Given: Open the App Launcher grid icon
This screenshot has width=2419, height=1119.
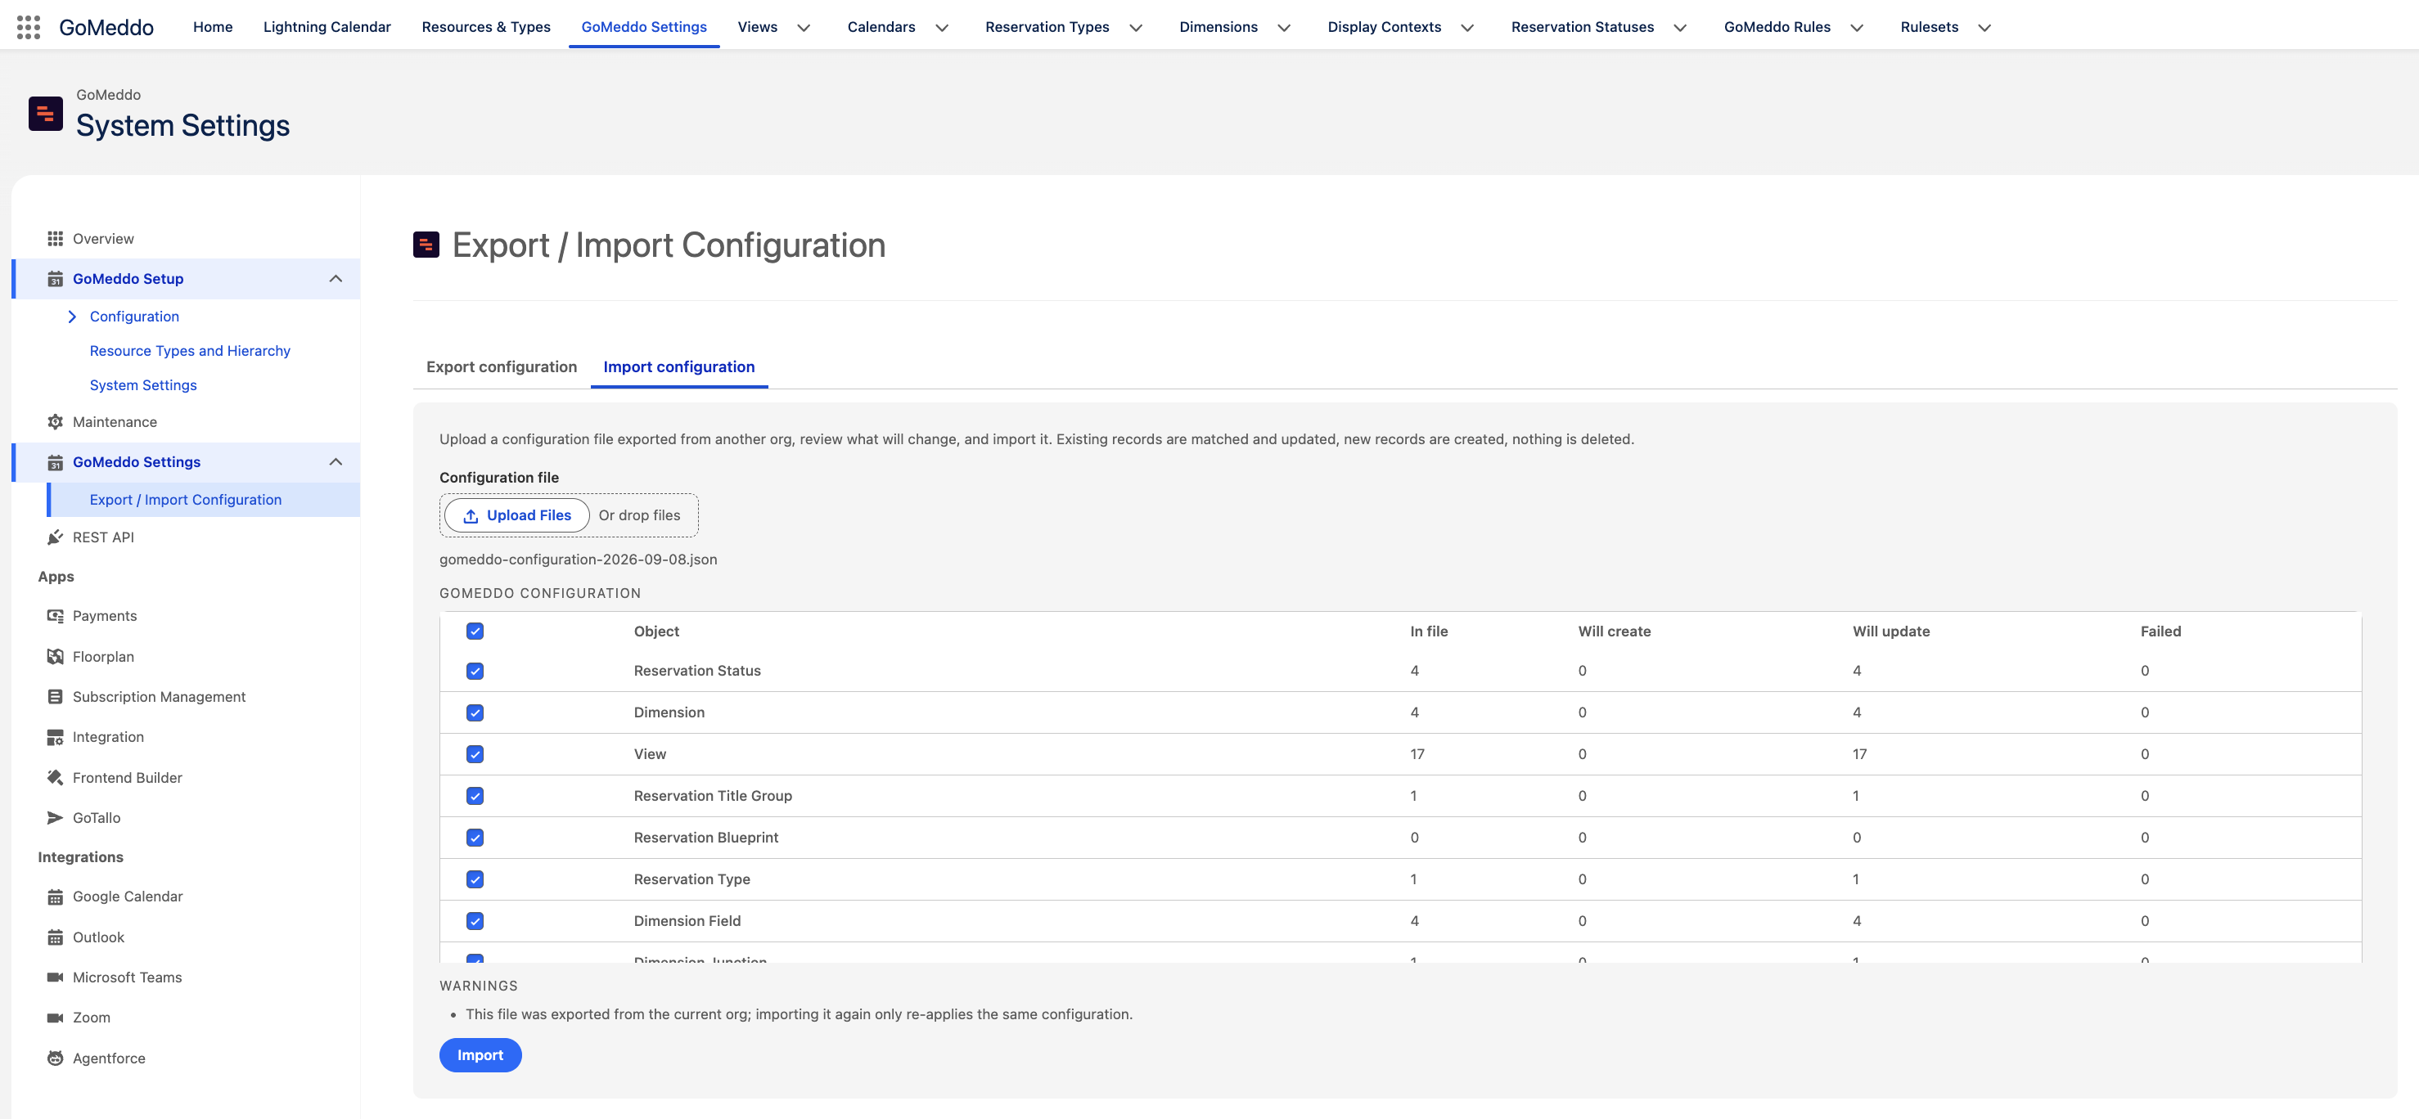Looking at the screenshot, I should tap(28, 27).
